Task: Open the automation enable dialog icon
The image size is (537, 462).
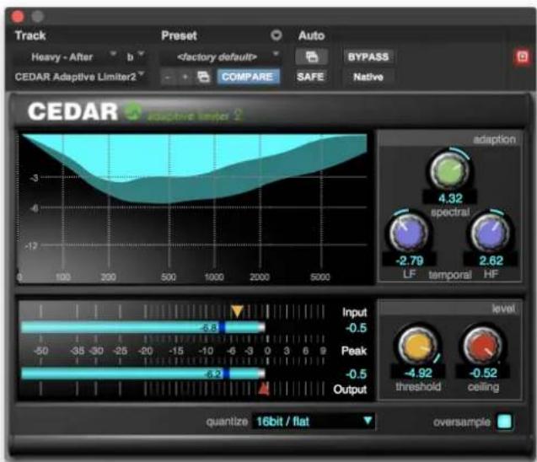Action: 311,56
